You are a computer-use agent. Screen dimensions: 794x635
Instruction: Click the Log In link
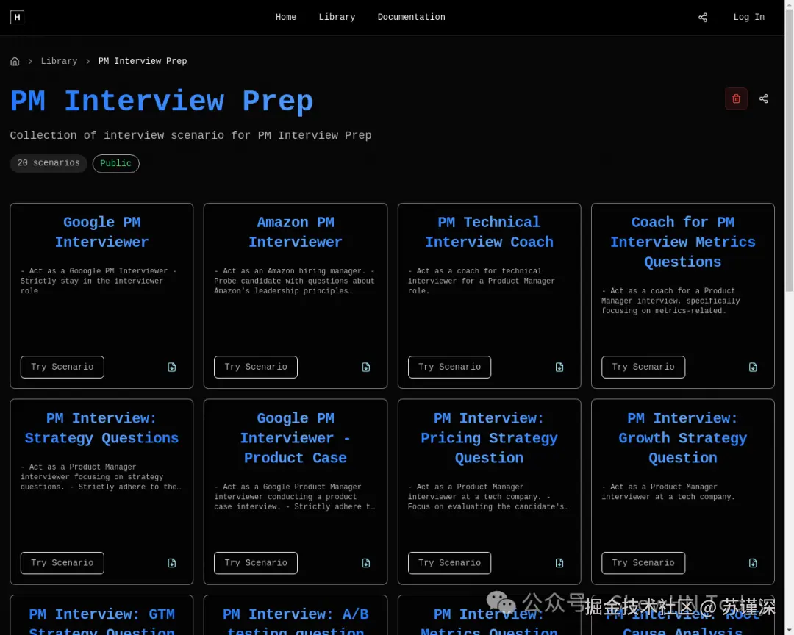point(749,17)
